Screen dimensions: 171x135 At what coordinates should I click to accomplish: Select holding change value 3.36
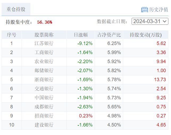[161, 52]
